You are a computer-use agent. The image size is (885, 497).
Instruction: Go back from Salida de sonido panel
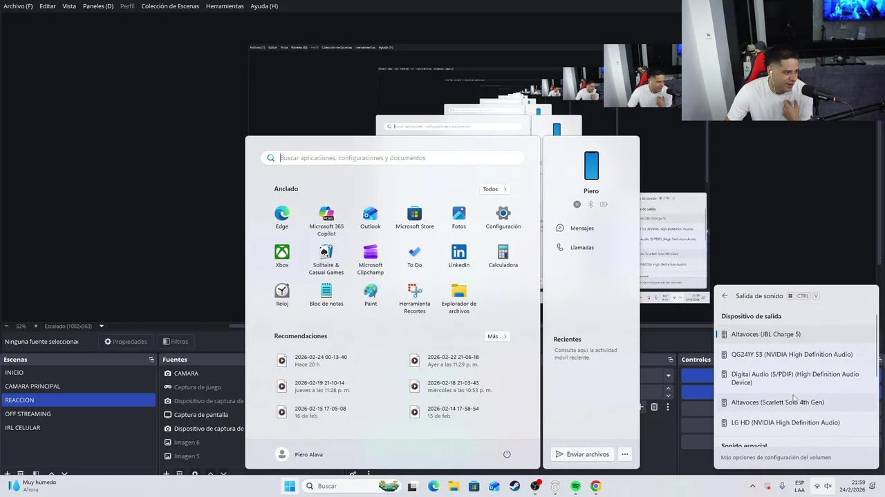click(725, 296)
